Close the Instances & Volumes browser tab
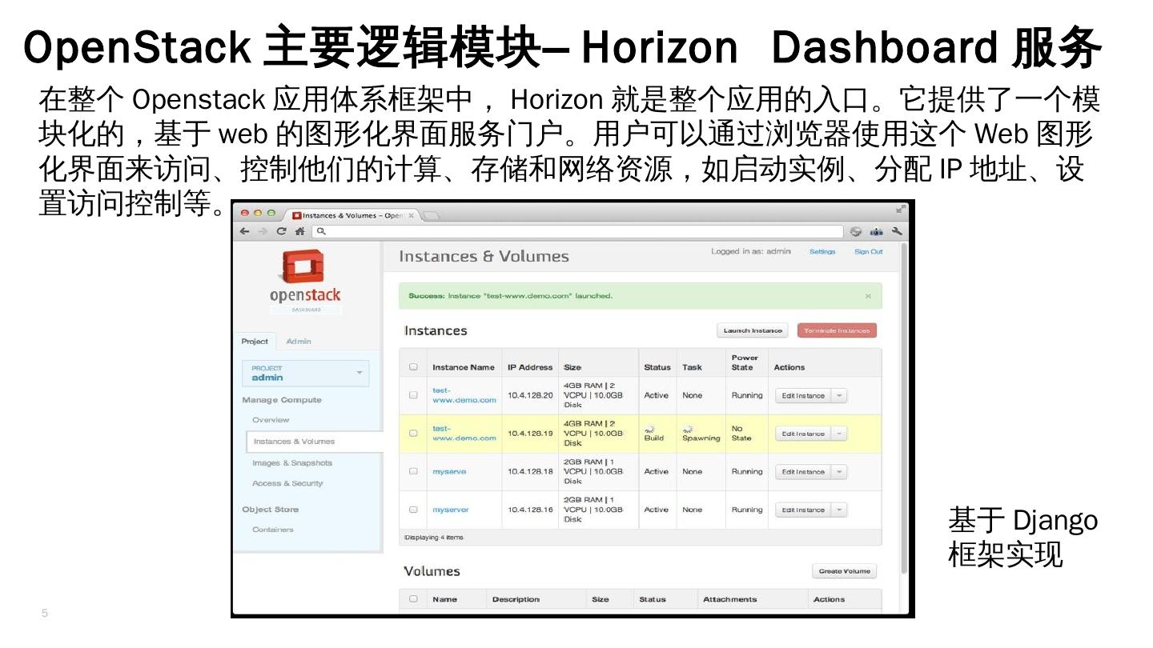The height and width of the screenshot is (648, 1153). 411,215
